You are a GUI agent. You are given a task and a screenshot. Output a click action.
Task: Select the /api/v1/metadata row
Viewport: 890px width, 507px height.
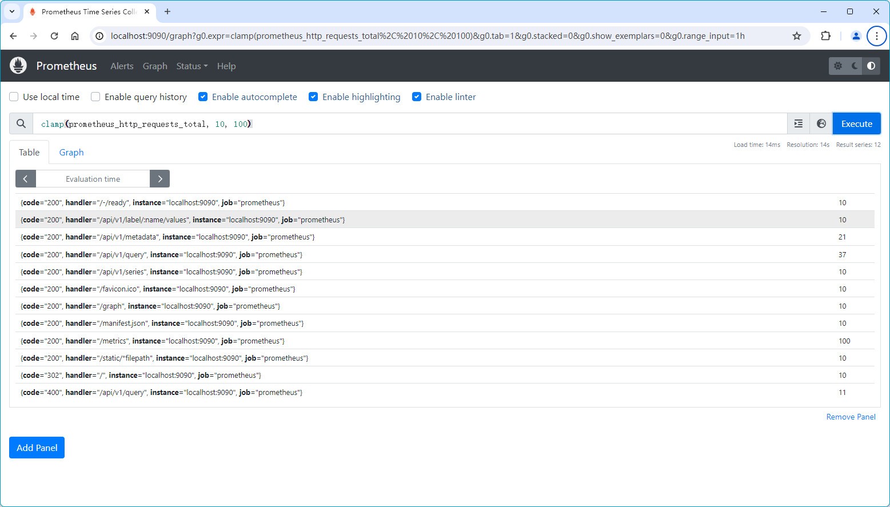(x=445, y=237)
